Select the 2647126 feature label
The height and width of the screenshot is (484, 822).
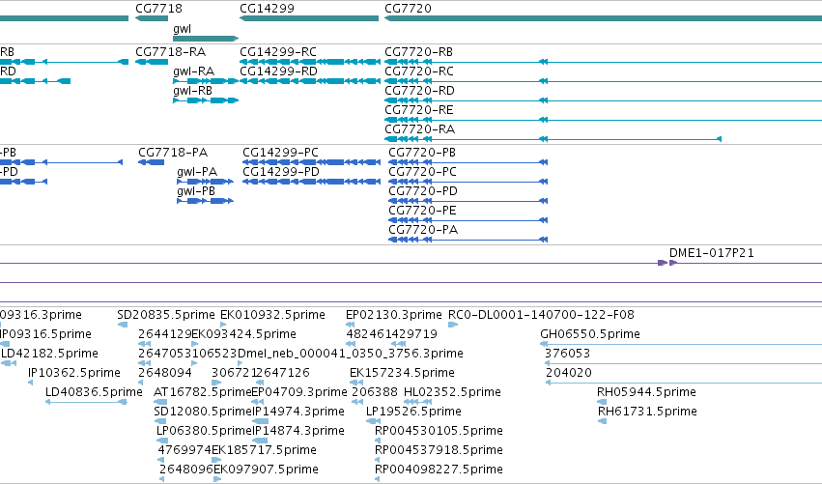(x=283, y=373)
